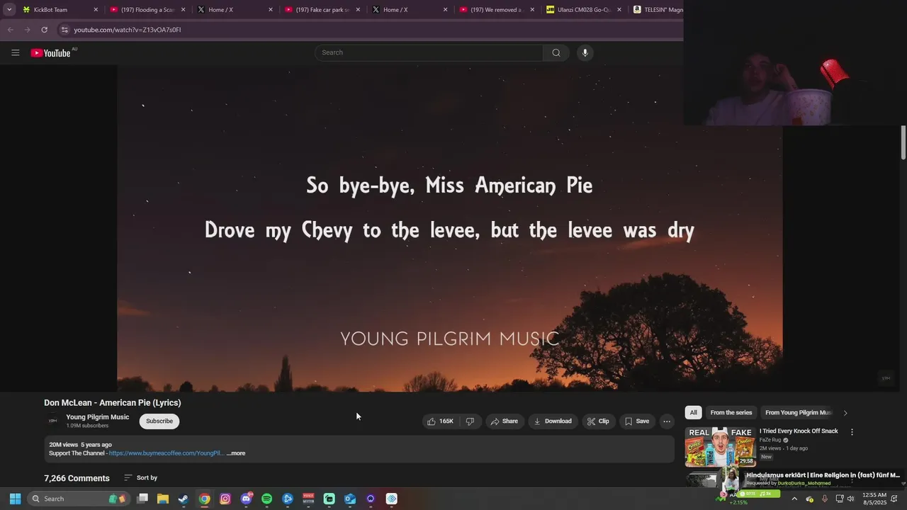Open Outlook from taskbar

(350, 499)
